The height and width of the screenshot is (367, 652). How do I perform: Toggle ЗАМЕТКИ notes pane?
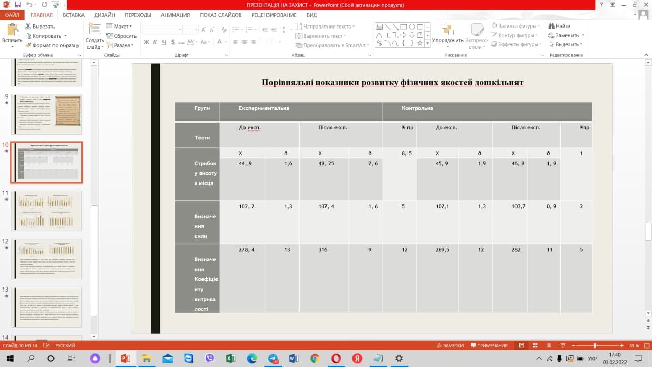click(x=450, y=345)
